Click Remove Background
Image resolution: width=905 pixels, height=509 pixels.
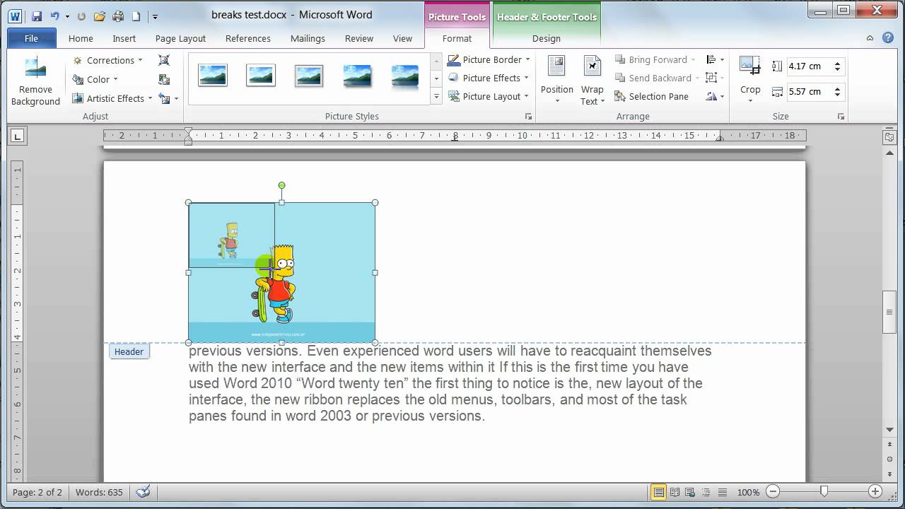[35, 81]
